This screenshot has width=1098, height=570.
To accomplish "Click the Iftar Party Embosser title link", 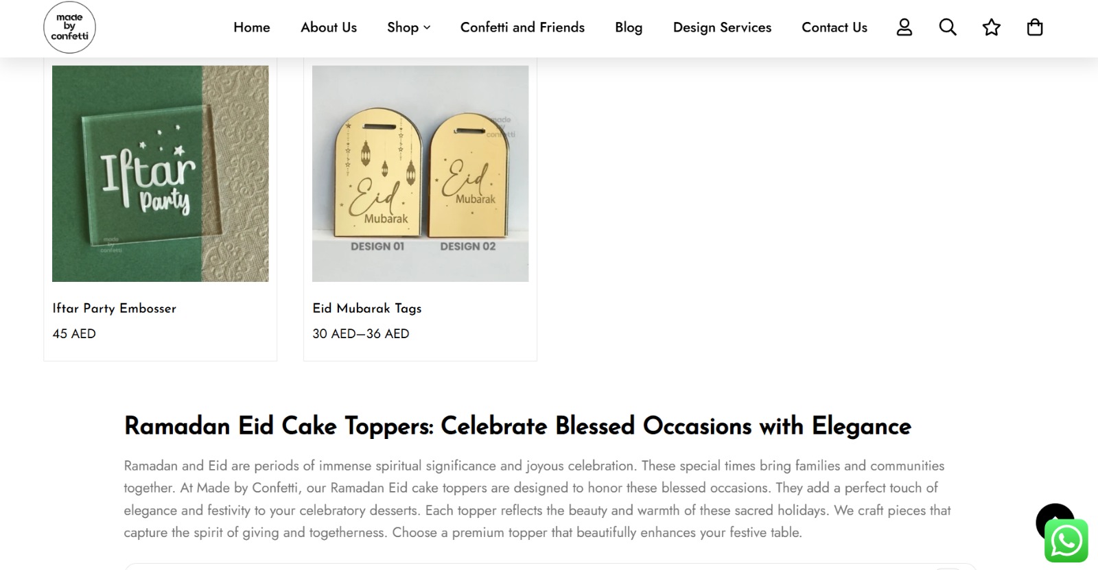I will coord(115,309).
